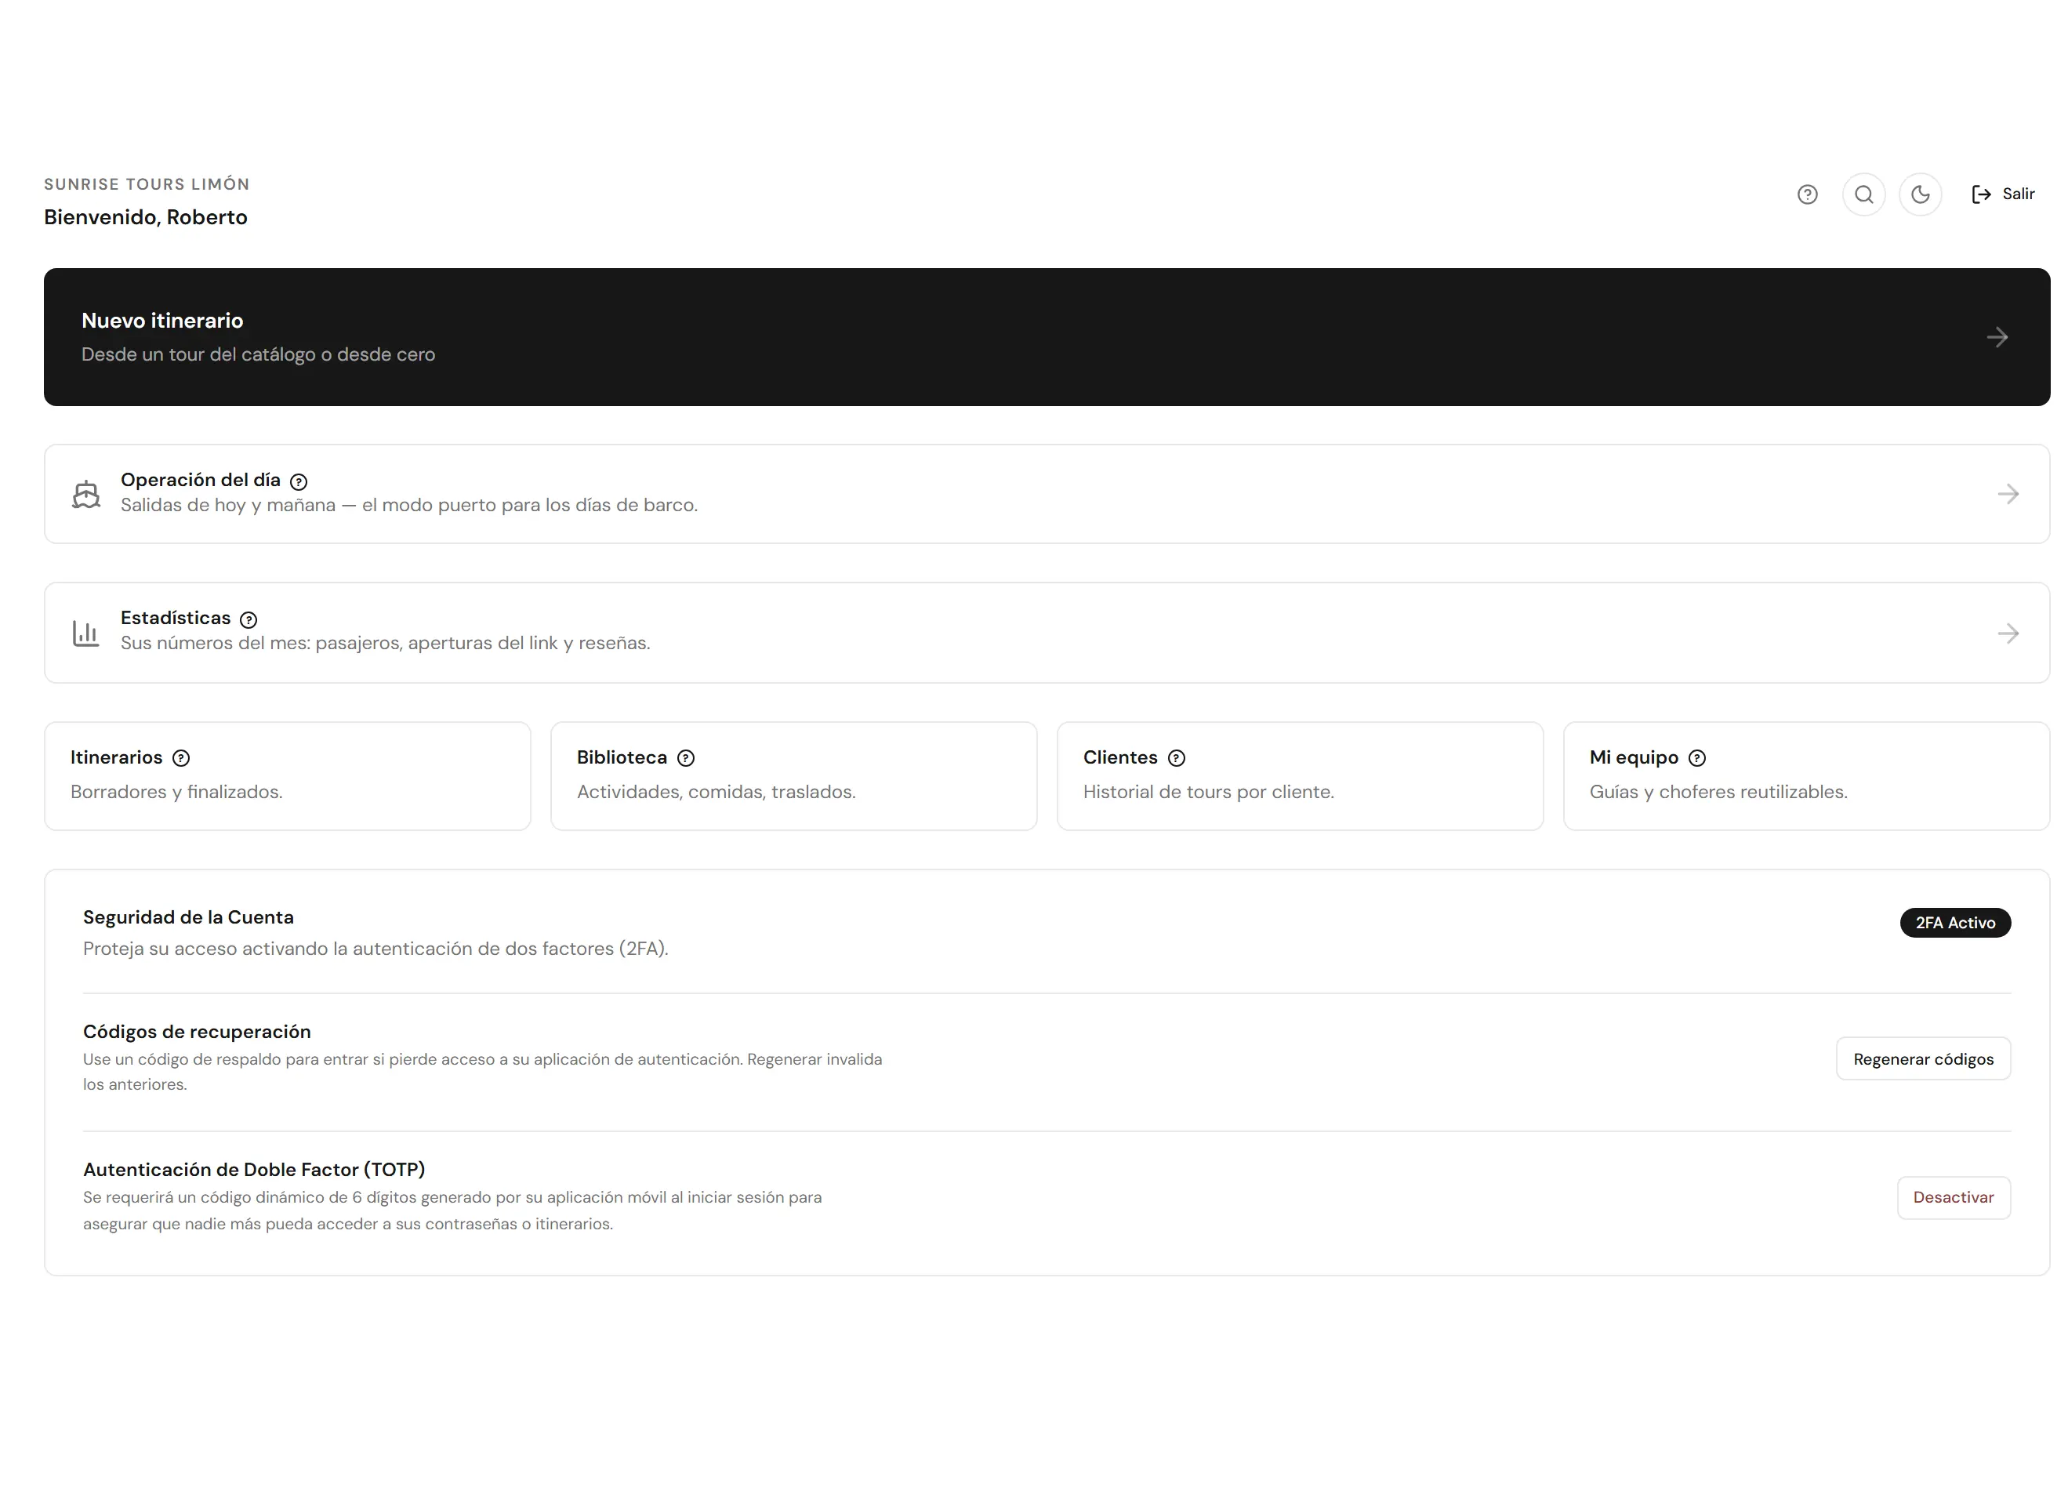Click the arrow on Operación del día card

(2008, 495)
